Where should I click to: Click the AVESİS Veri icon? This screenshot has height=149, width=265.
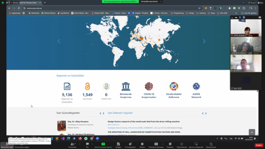(106, 86)
